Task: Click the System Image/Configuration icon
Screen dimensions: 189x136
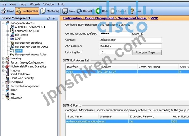Action: [x=7, y=62]
